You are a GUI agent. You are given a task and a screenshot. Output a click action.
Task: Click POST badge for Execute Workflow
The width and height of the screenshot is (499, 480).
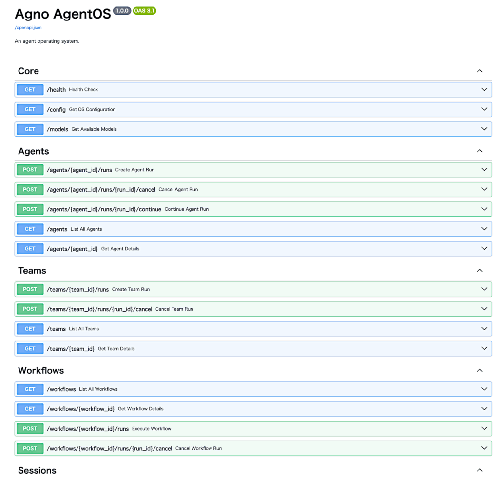30,428
